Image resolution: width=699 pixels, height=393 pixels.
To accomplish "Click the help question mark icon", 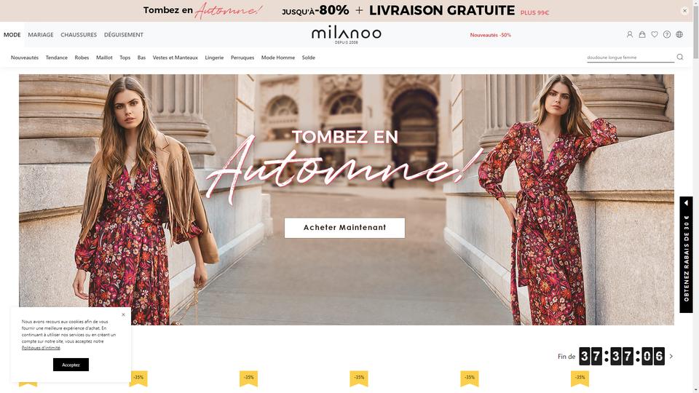I will (x=667, y=34).
